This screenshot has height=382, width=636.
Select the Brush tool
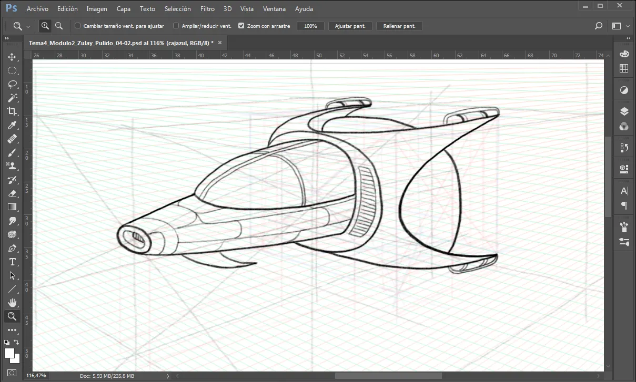click(12, 152)
